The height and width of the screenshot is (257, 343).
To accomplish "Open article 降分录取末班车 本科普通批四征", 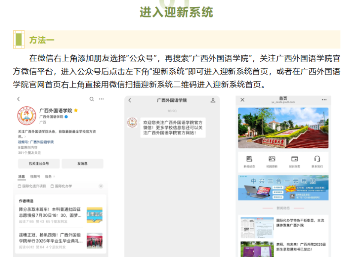I will pyautogui.click(x=50, y=212).
